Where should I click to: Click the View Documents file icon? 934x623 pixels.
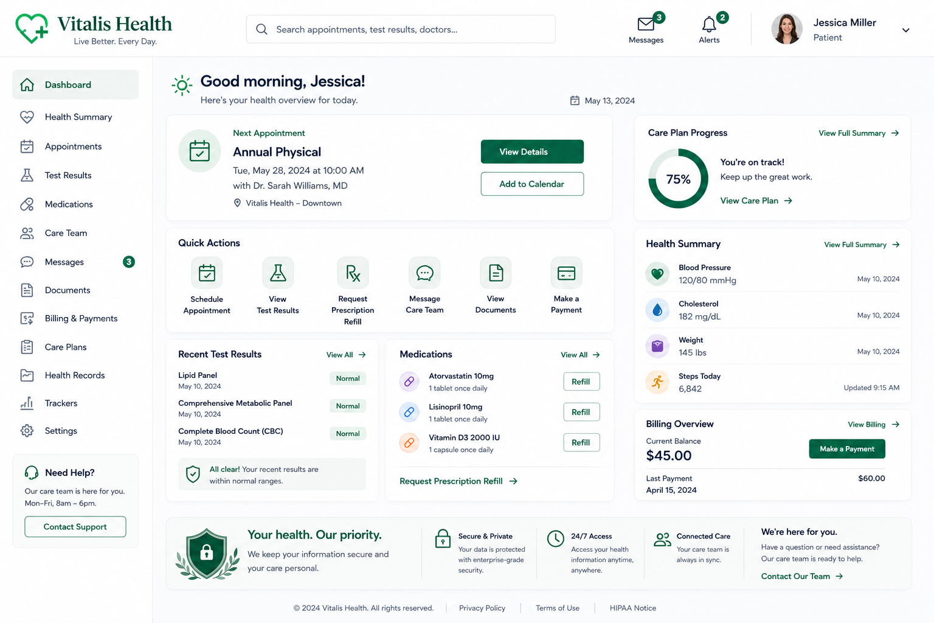click(496, 273)
